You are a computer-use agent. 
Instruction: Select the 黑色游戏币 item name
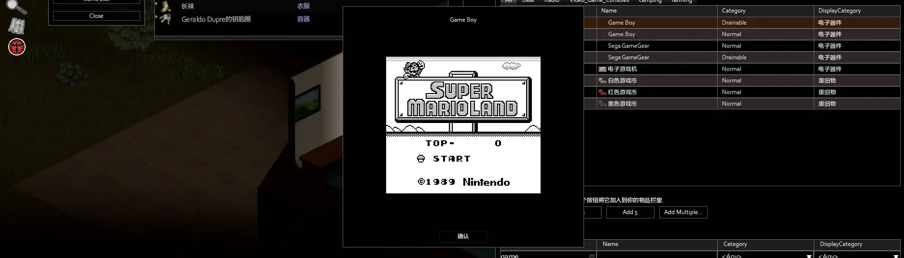(622, 104)
